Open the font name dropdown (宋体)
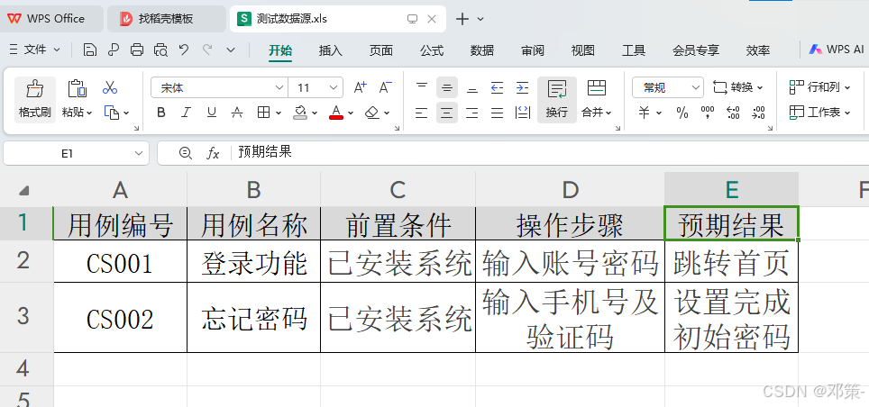 click(279, 87)
